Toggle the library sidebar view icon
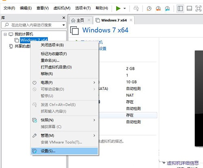 point(180,9)
